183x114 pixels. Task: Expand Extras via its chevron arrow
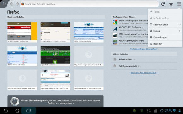point(180,31)
